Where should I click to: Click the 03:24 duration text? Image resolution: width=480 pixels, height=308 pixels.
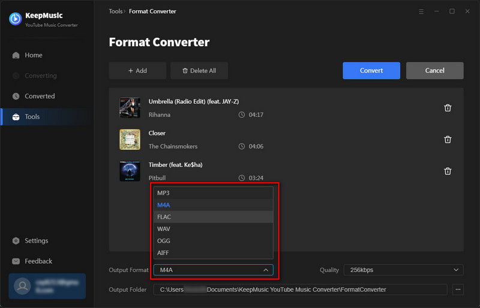point(256,178)
